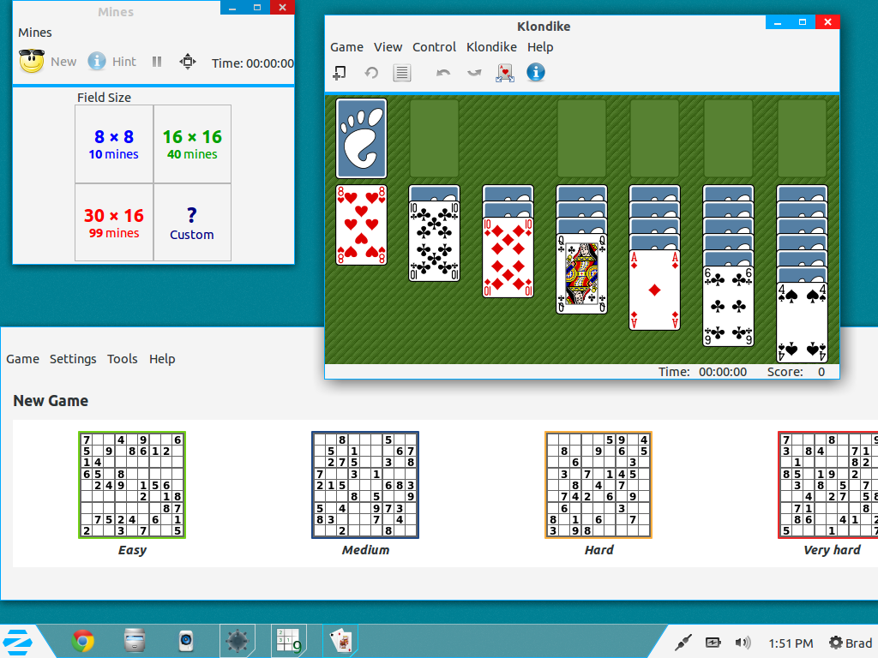Switch to the Klondike solitaire app in taskbar
The width and height of the screenshot is (878, 658).
[340, 641]
